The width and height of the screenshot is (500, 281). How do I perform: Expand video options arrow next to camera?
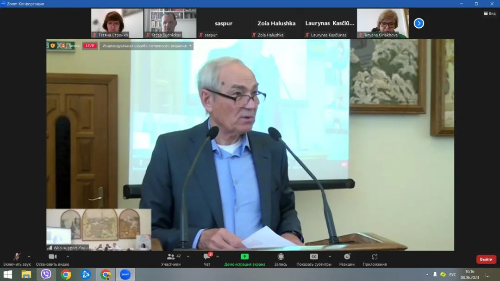[68, 257]
